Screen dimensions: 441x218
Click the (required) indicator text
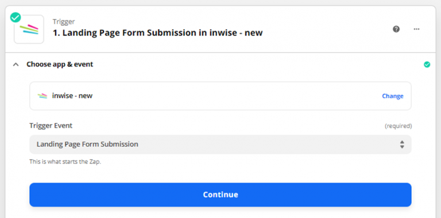pyautogui.click(x=399, y=126)
